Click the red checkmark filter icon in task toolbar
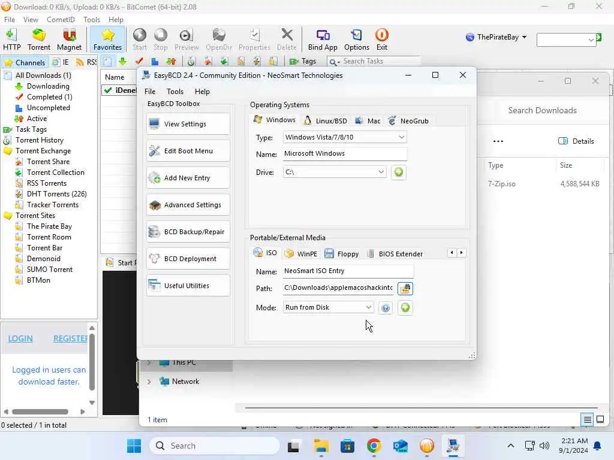Screen dimensions: 614x460 (139, 62)
